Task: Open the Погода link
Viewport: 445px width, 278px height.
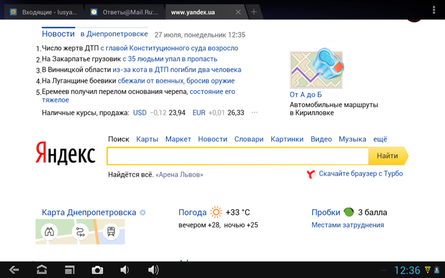Action: (x=192, y=212)
